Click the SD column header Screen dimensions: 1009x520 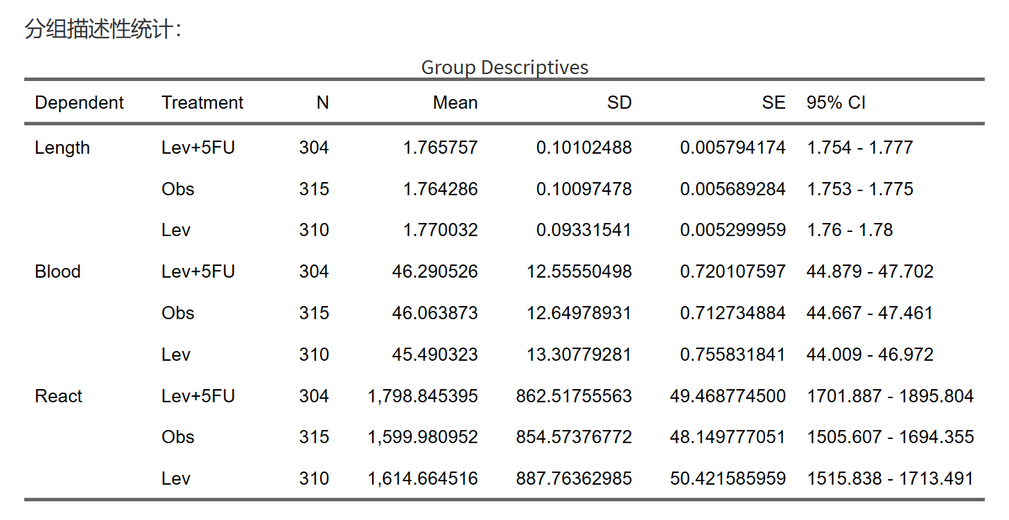tap(619, 102)
